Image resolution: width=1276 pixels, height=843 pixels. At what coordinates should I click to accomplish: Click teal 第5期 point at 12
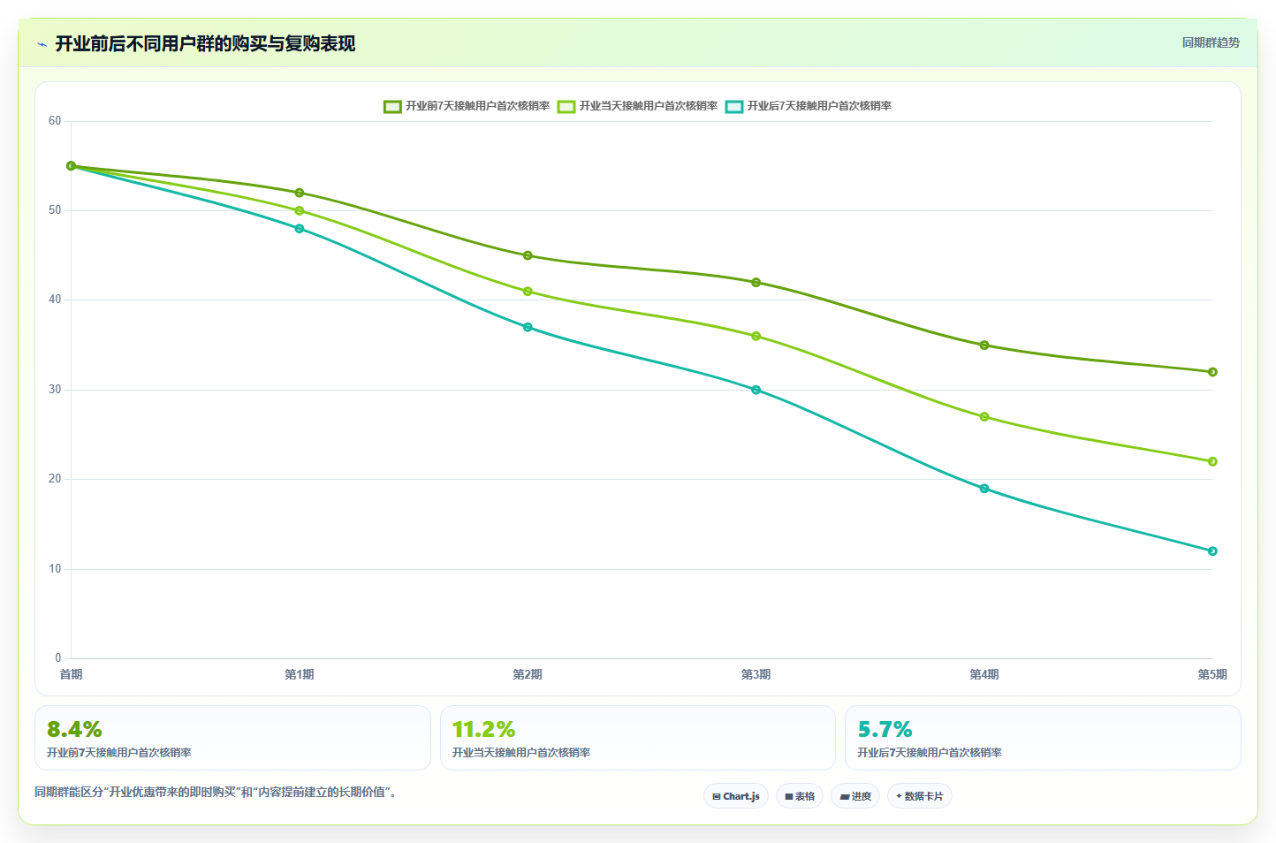[x=1212, y=551]
